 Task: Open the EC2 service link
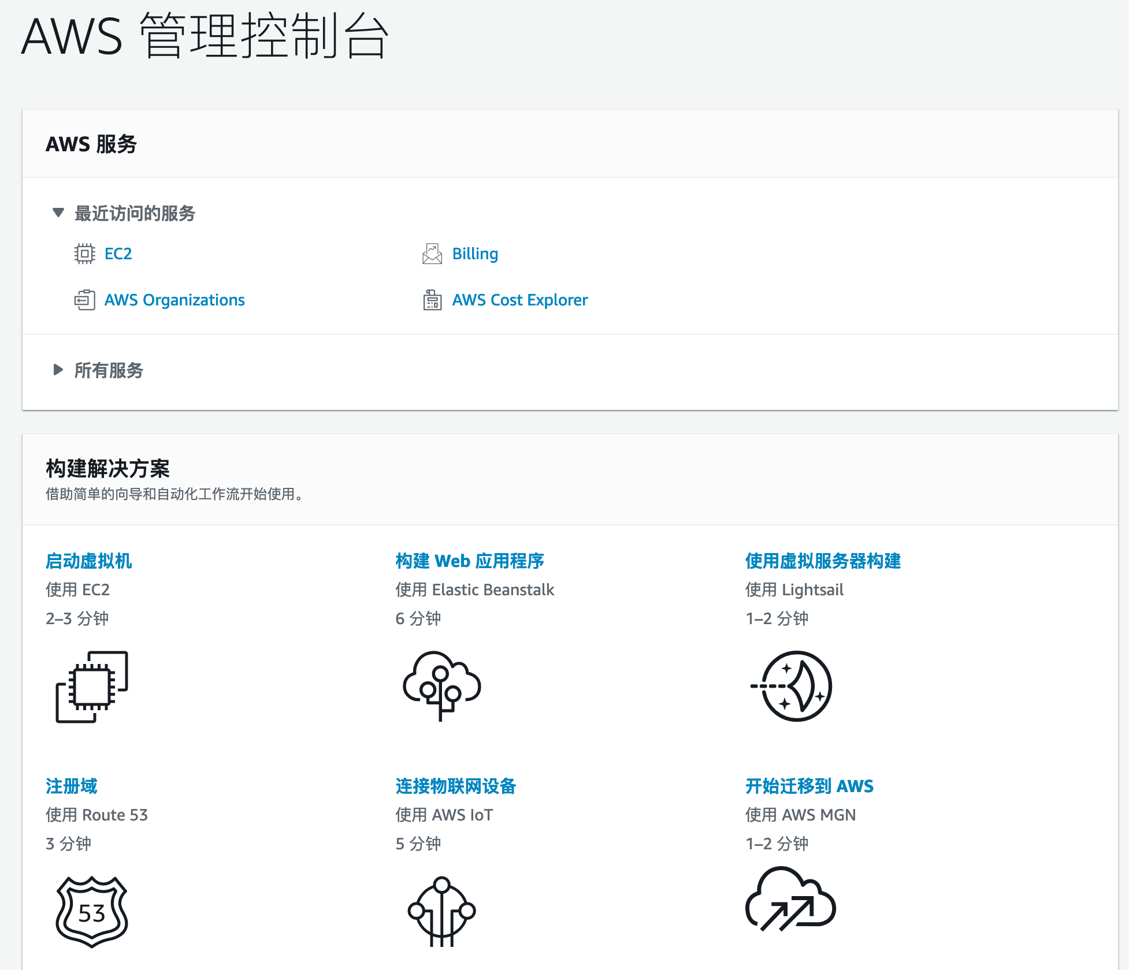point(118,254)
